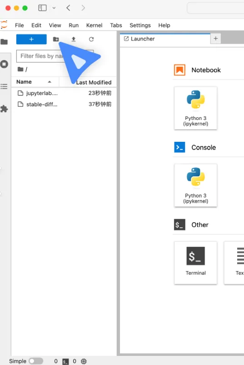244x365 pixels.
Task: Click the Console section blue icon
Action: click(179, 147)
